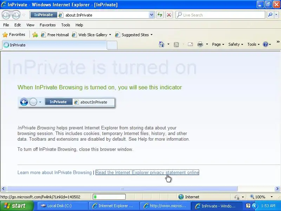Open the Edit menu

point(18,25)
